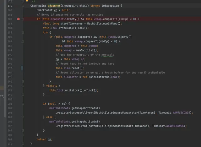Click 'compareTo(oldCp)' on line 187
Viewport: 201px width, 147px height.
pyautogui.click(x=97, y=41)
